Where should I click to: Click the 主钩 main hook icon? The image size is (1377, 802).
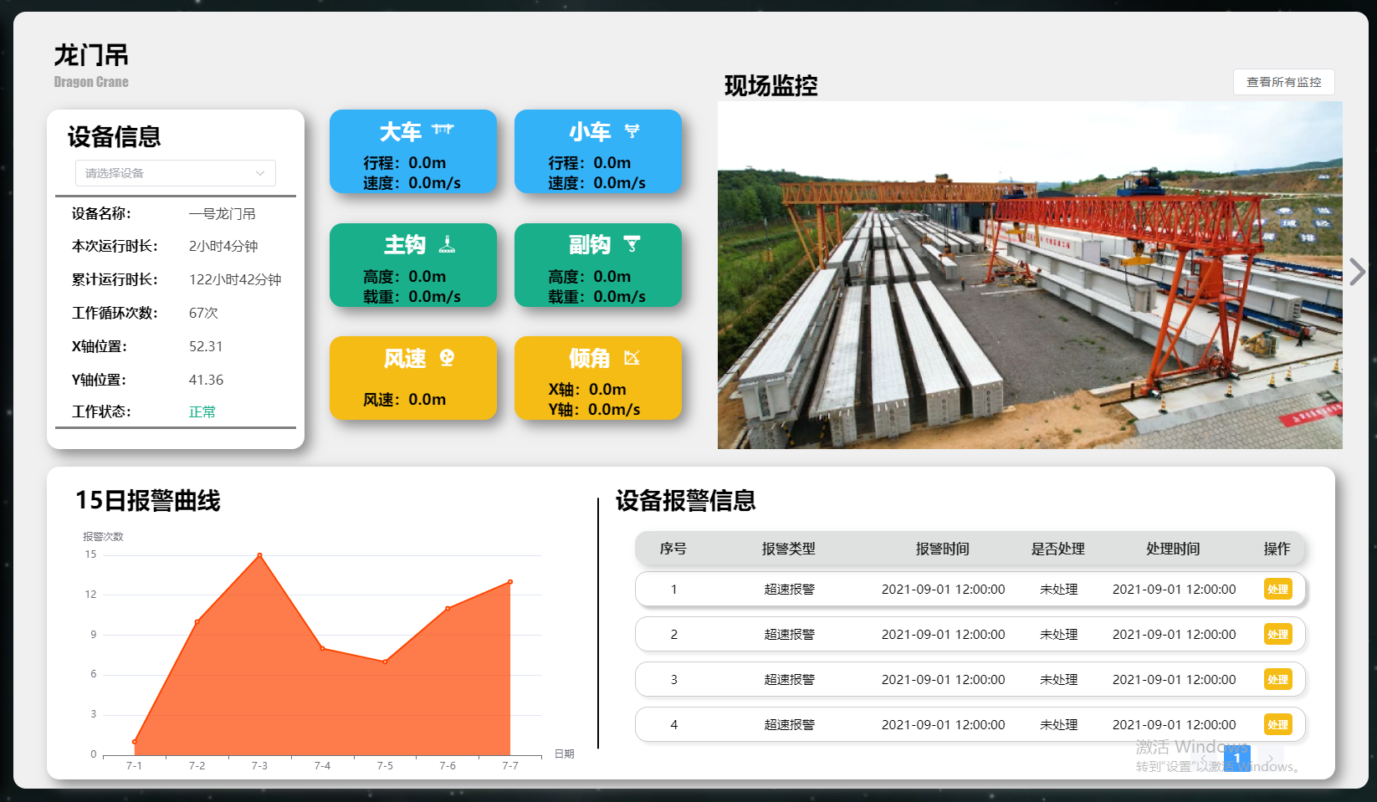[447, 243]
